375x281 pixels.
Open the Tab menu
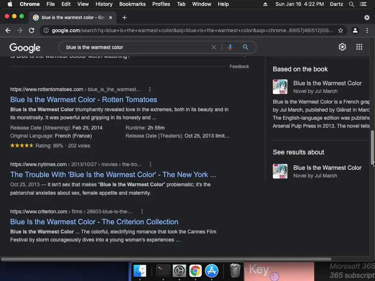[x=181, y=4]
